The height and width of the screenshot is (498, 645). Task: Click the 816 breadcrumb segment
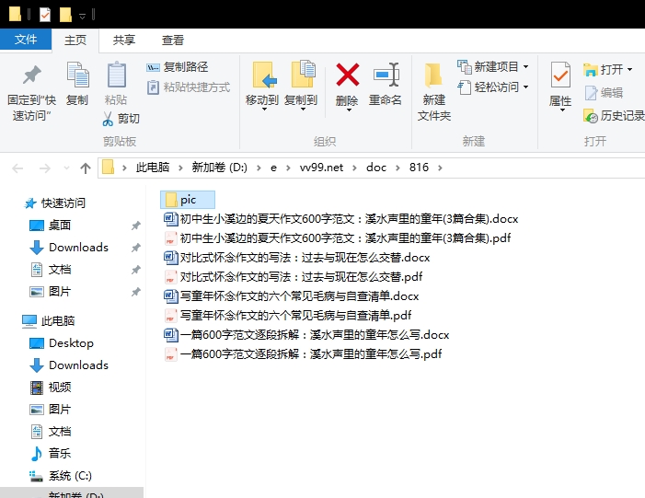coord(419,168)
